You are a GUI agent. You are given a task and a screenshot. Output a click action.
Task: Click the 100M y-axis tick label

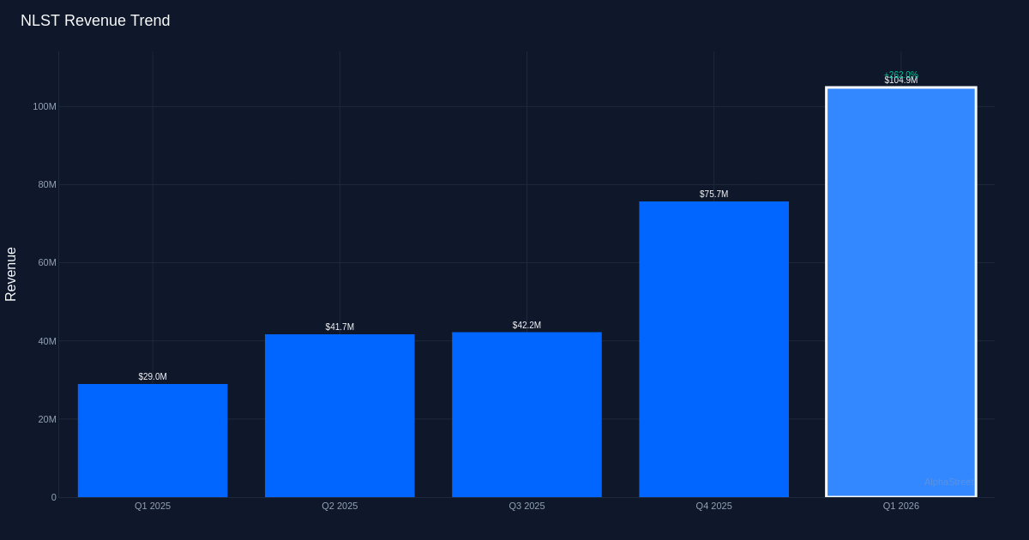coord(45,106)
